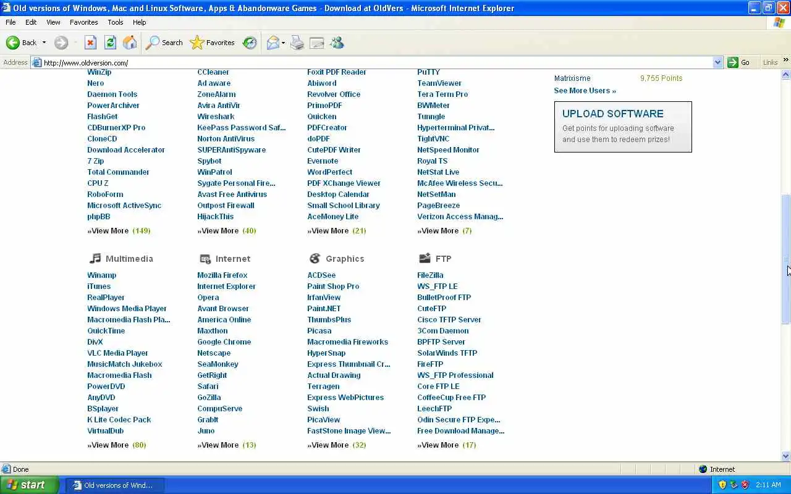Click the Edit page icon
Image resolution: width=791 pixels, height=494 pixels.
pyautogui.click(x=317, y=43)
